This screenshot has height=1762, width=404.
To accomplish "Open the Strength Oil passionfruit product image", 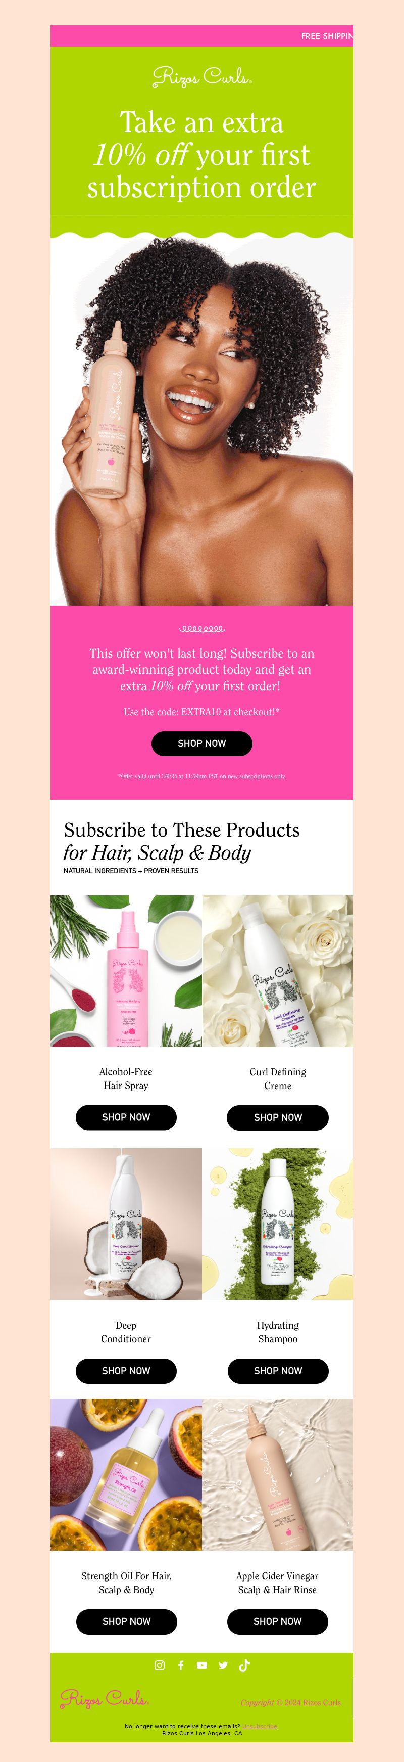I will (x=126, y=1474).
